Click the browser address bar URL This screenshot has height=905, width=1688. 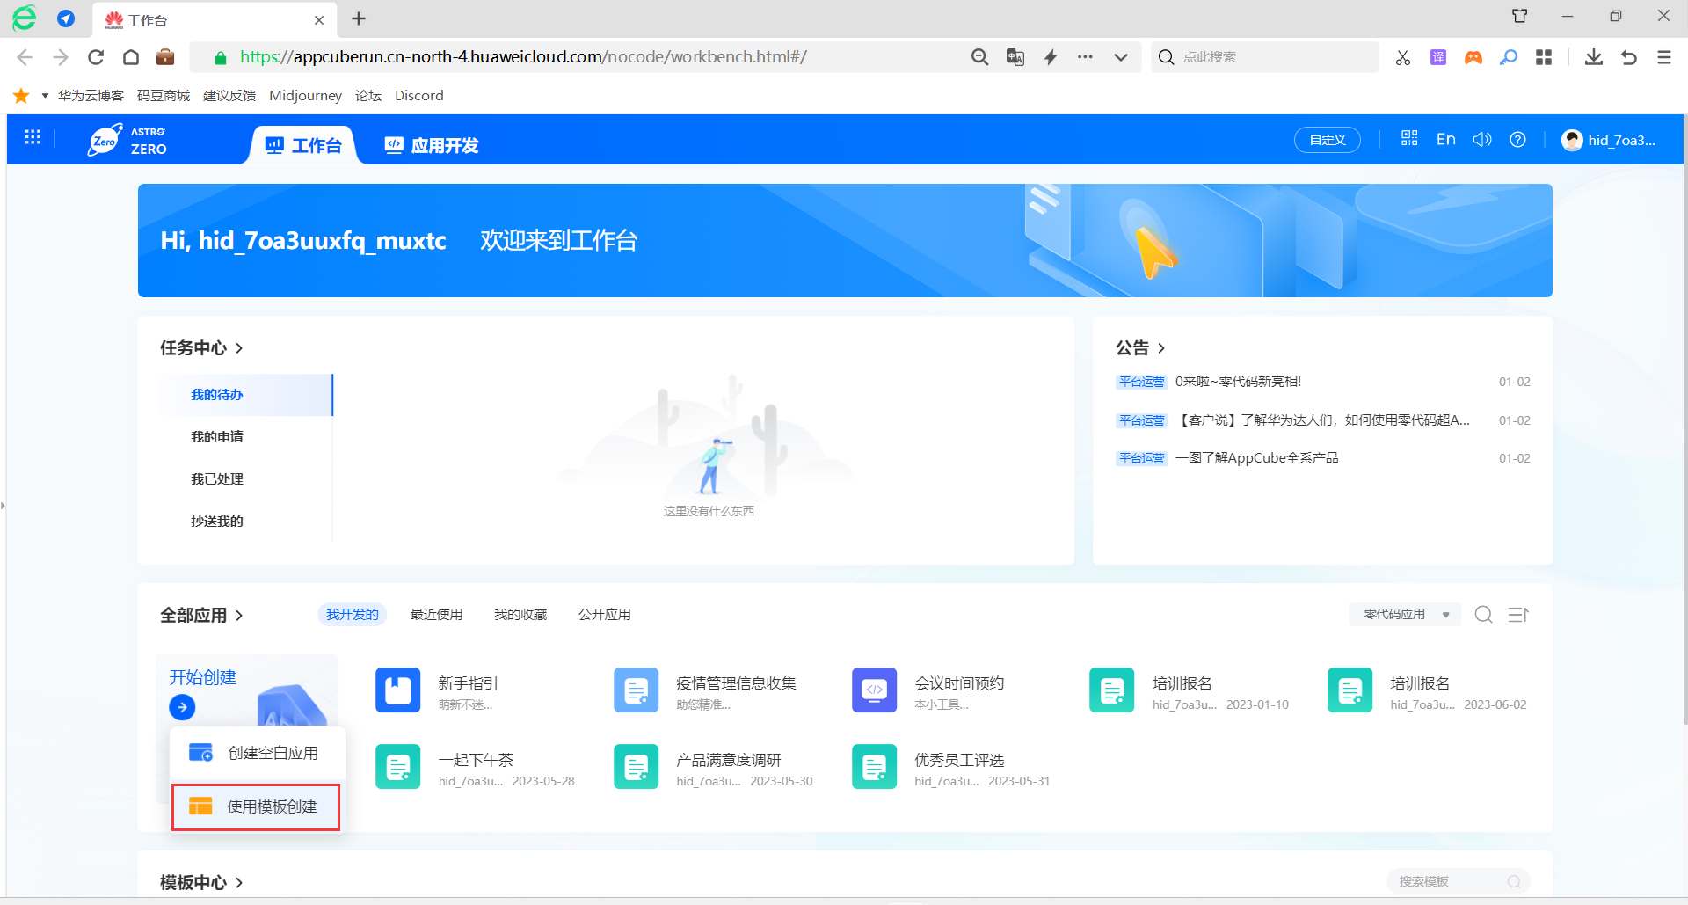coord(523,57)
